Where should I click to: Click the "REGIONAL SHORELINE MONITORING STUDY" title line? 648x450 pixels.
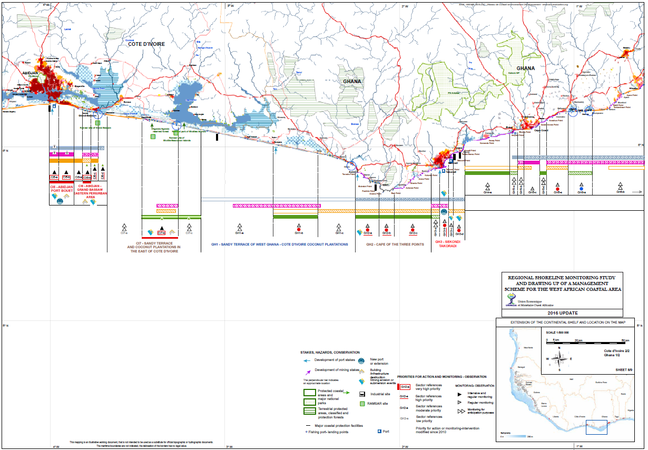click(563, 277)
